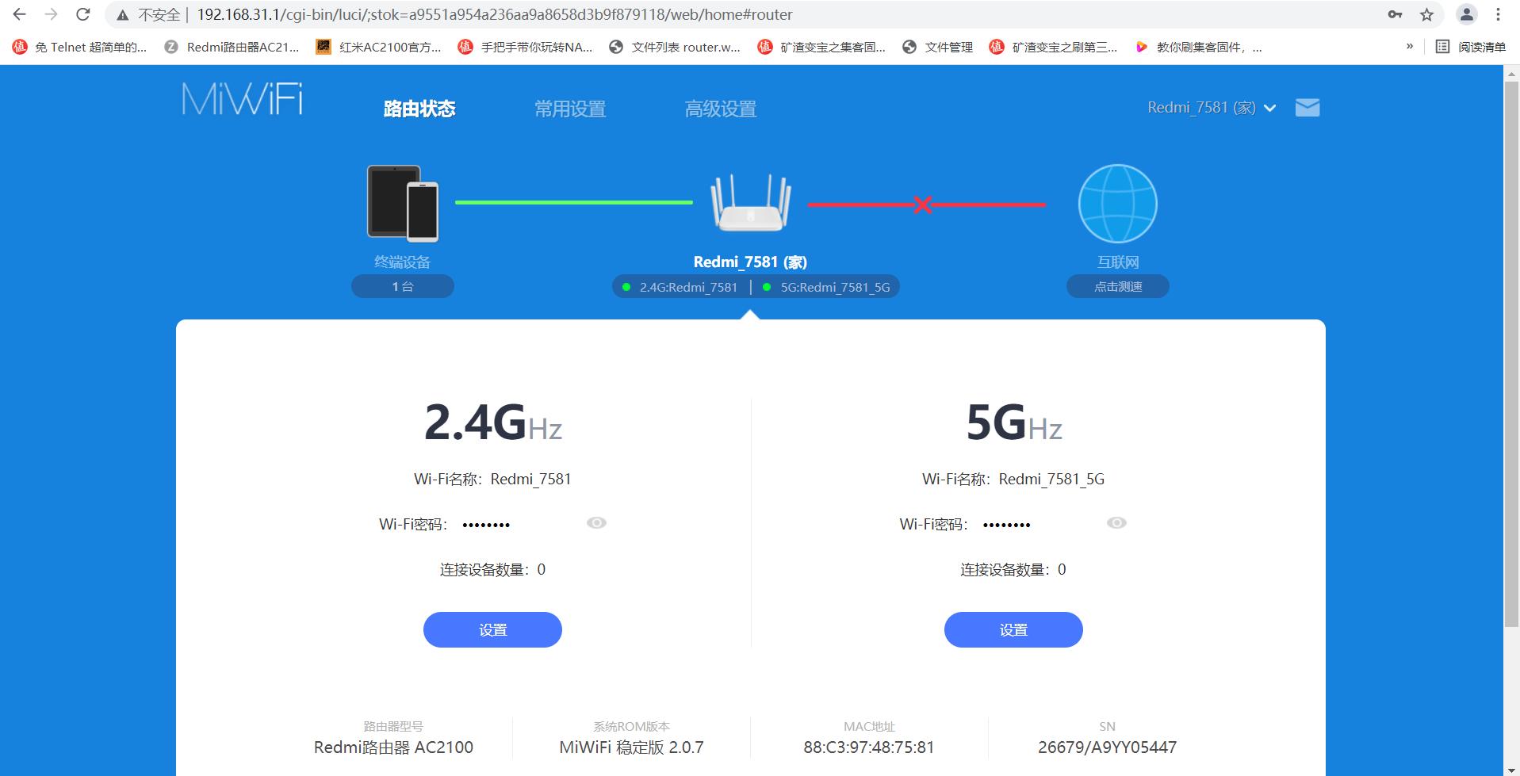Open the 高级设置 tab
The image size is (1520, 776).
pyautogui.click(x=720, y=109)
